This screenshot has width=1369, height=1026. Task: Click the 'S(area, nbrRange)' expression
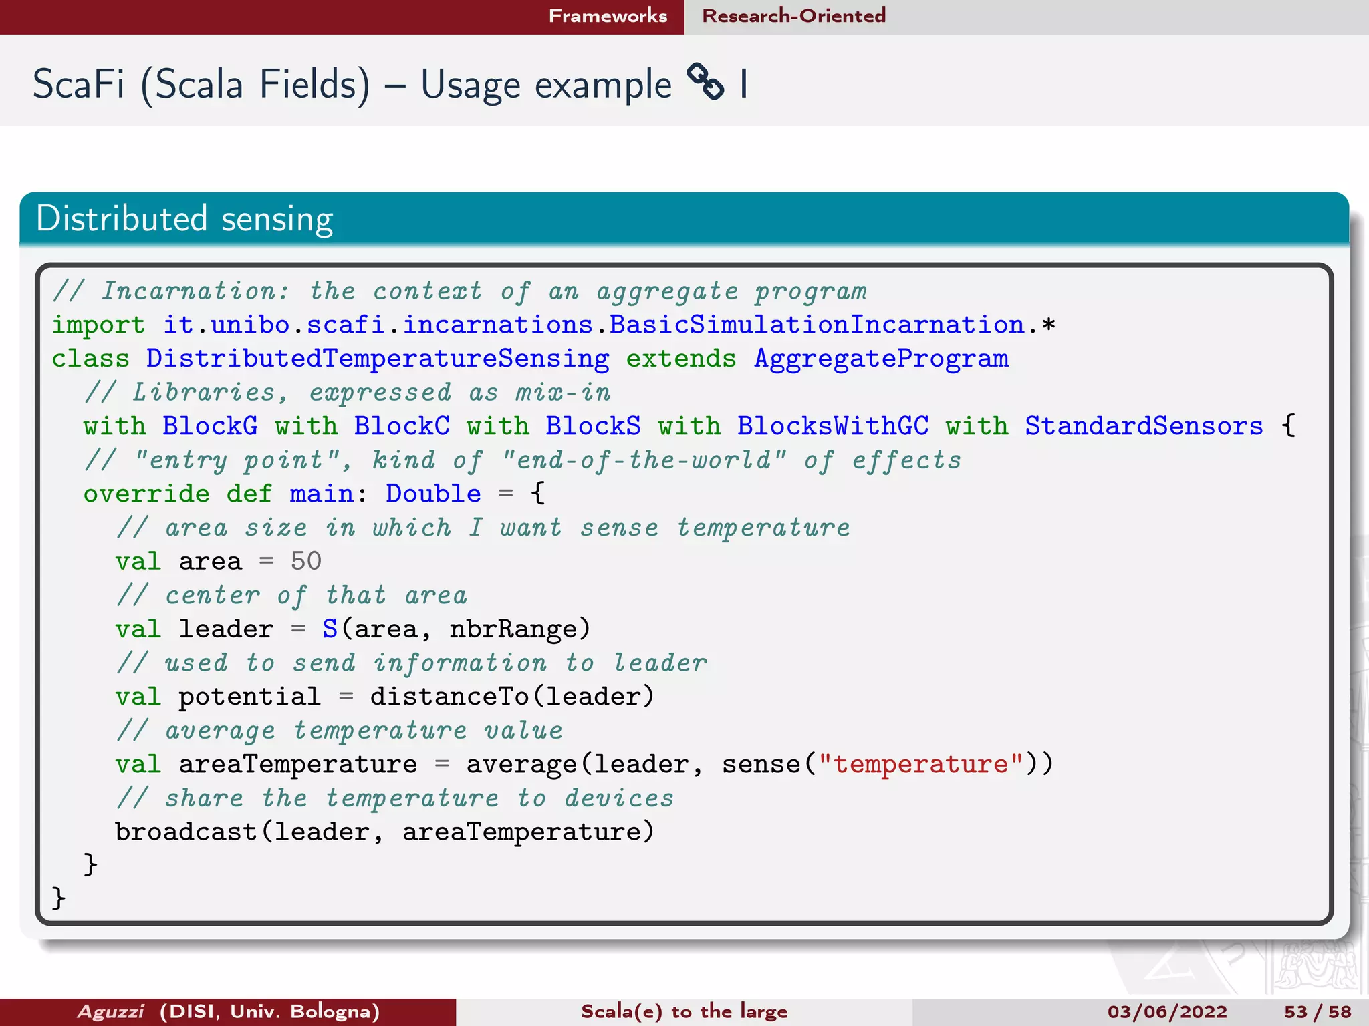point(457,629)
